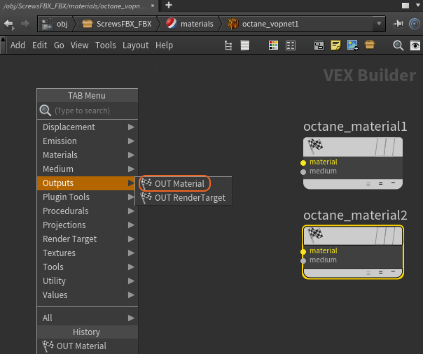Click the TAB Menu search field
The width and height of the screenshot is (423, 354).
[88, 111]
